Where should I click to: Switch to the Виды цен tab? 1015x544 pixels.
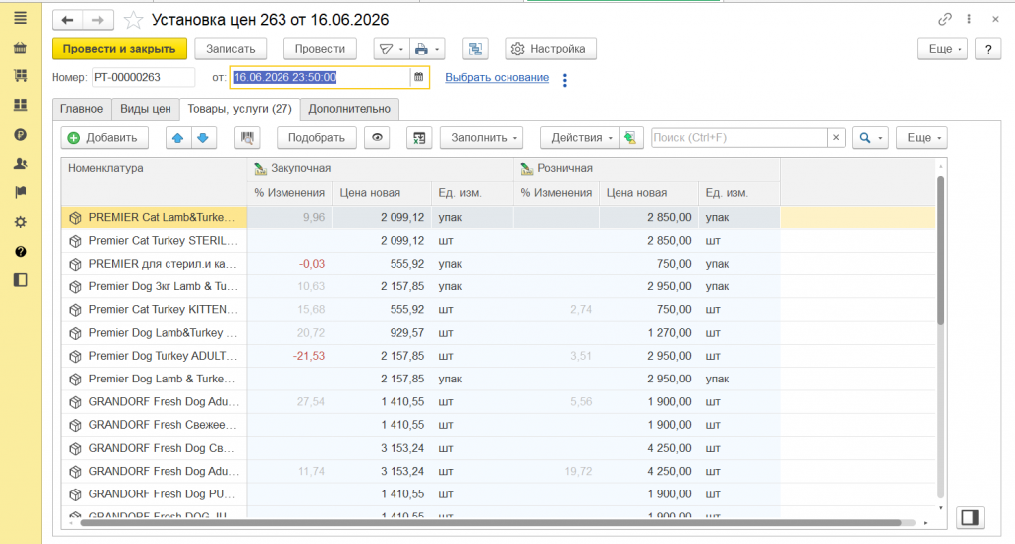145,109
